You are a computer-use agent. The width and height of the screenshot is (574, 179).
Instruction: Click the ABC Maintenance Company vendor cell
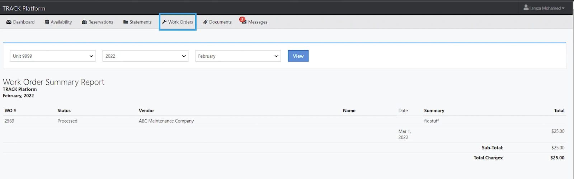tap(166, 121)
